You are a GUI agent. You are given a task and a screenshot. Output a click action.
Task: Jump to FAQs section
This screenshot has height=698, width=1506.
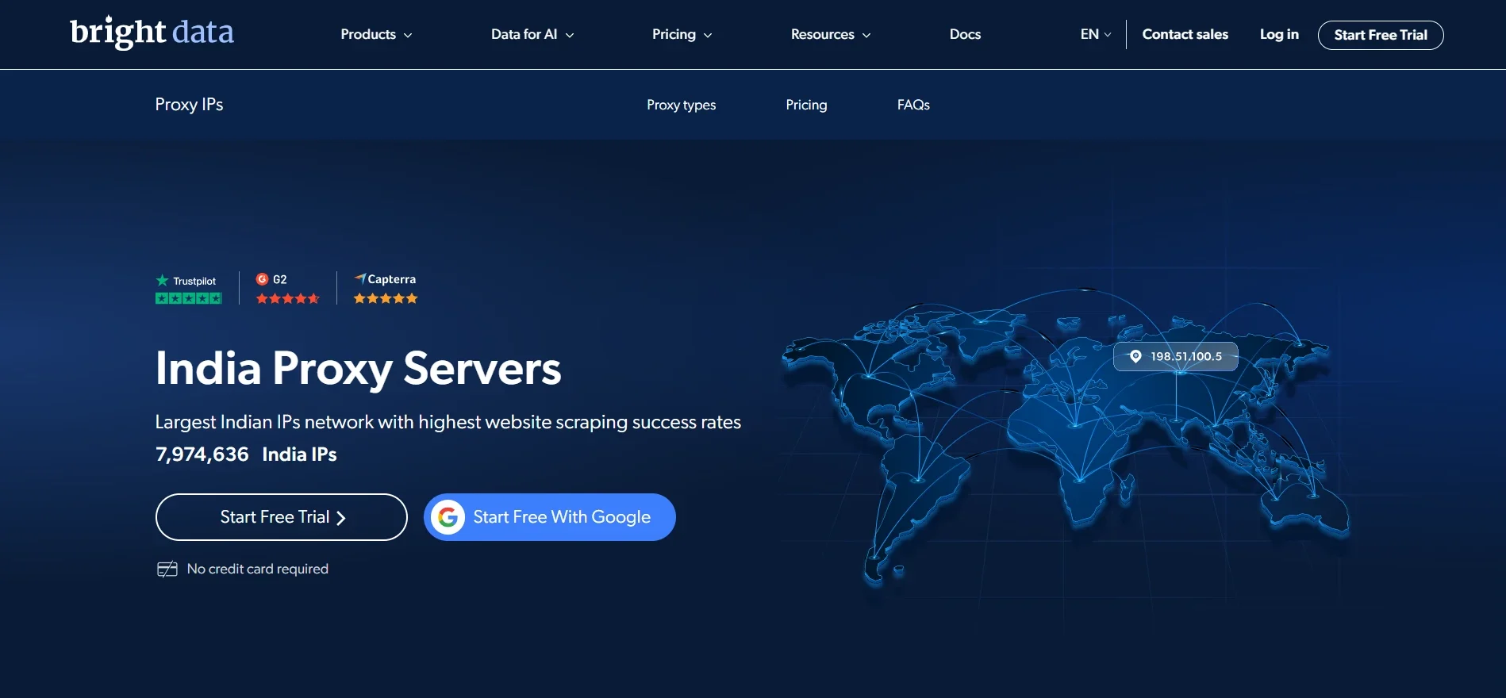(913, 105)
